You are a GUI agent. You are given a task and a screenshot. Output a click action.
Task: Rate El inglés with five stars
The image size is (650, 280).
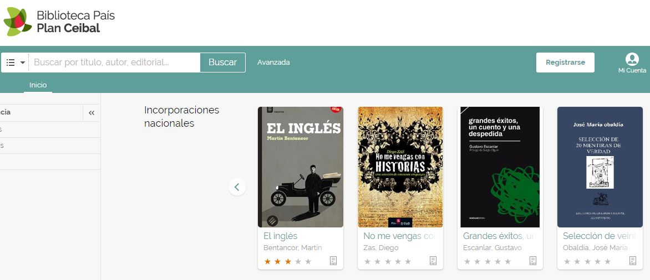tap(308, 261)
